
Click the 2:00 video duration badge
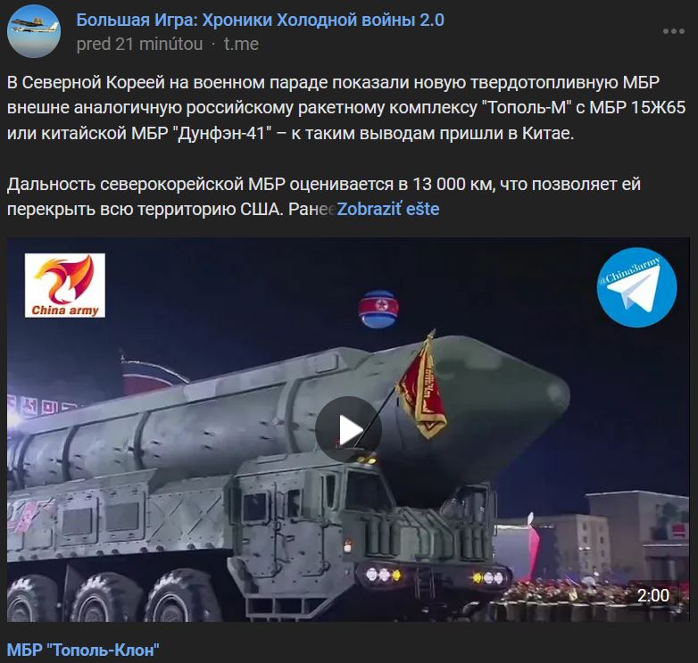[x=653, y=595]
